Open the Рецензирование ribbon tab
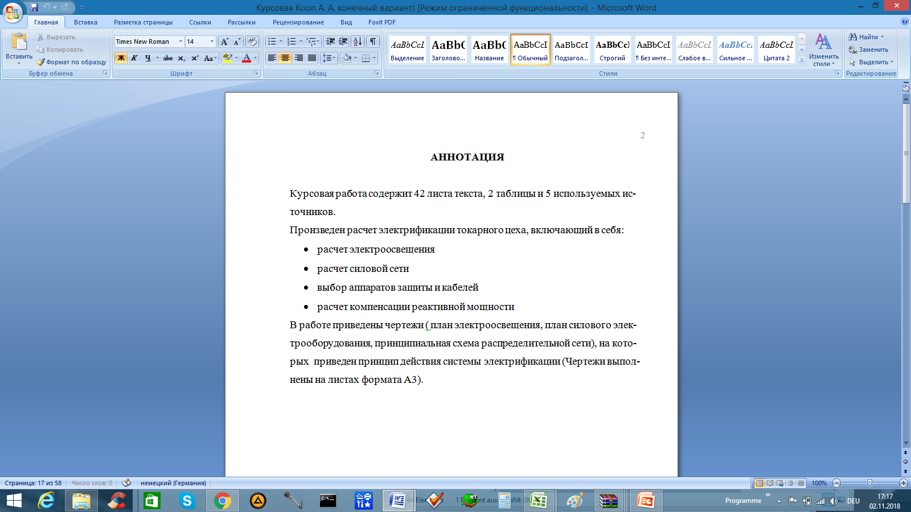This screenshot has width=911, height=512. pyautogui.click(x=298, y=22)
